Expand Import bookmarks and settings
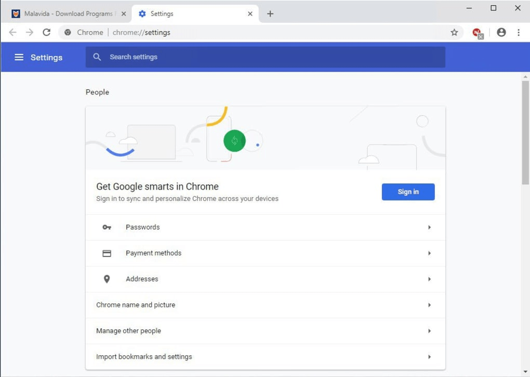The height and width of the screenshot is (377, 530). point(430,357)
